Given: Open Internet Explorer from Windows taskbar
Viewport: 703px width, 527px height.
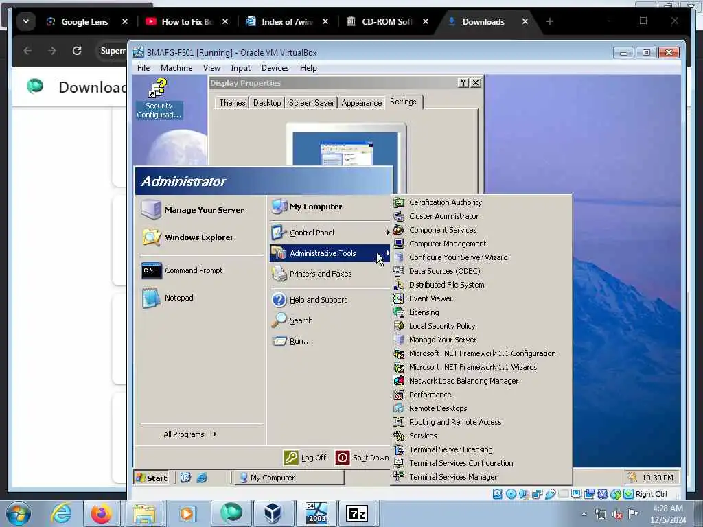Looking at the screenshot, I should point(61,513).
